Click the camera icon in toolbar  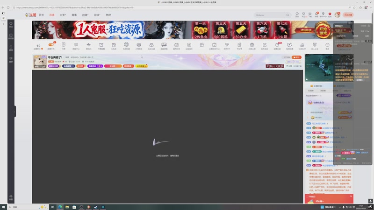[139, 46]
